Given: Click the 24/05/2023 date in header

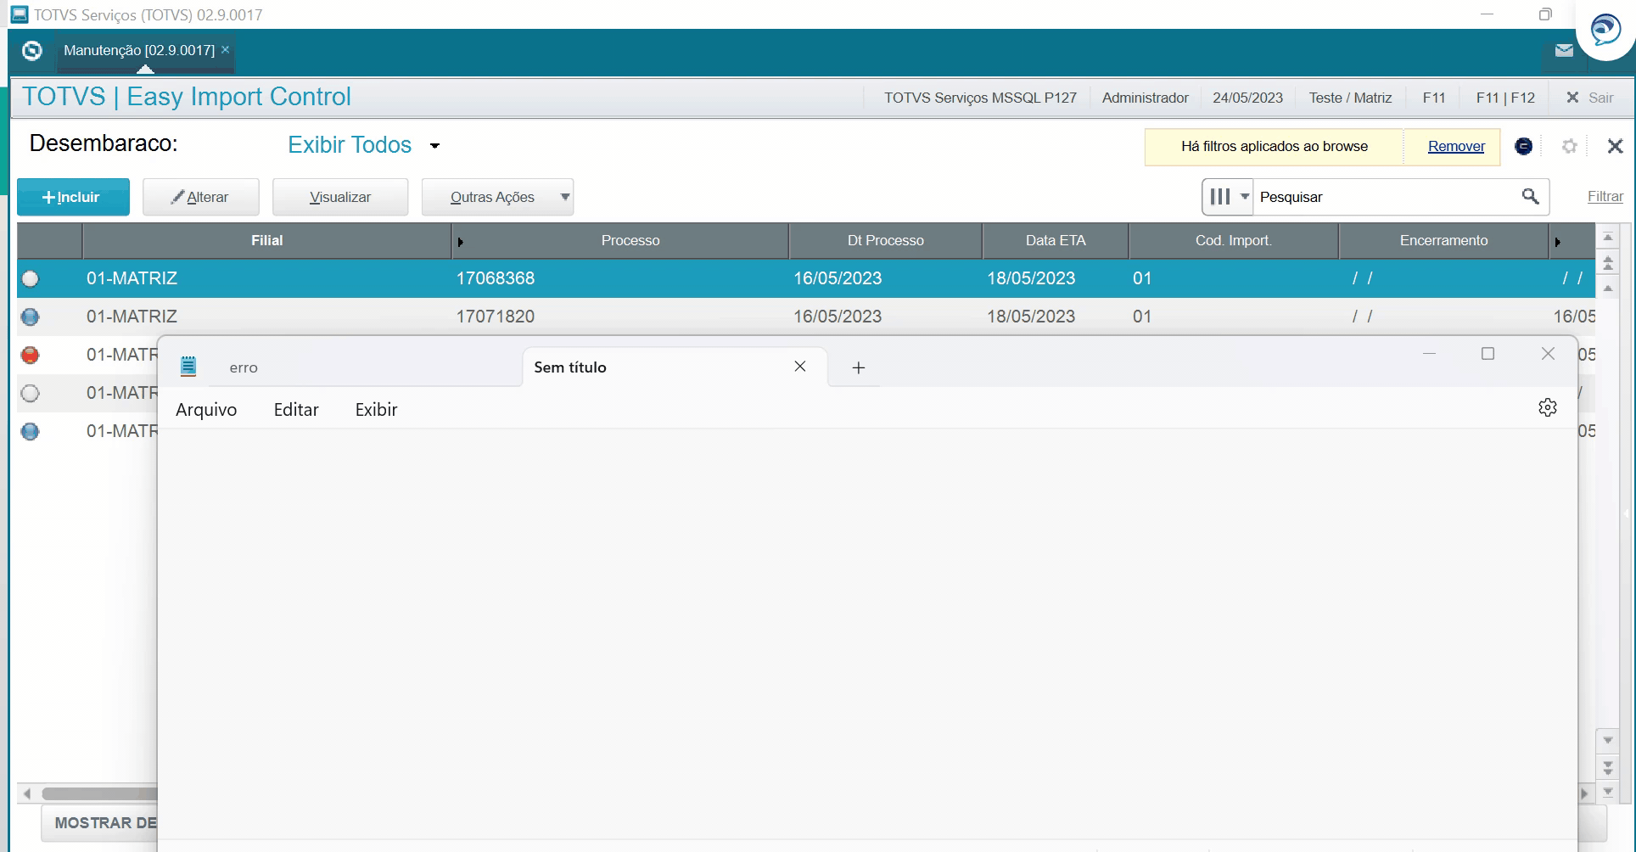Looking at the screenshot, I should click(1247, 98).
